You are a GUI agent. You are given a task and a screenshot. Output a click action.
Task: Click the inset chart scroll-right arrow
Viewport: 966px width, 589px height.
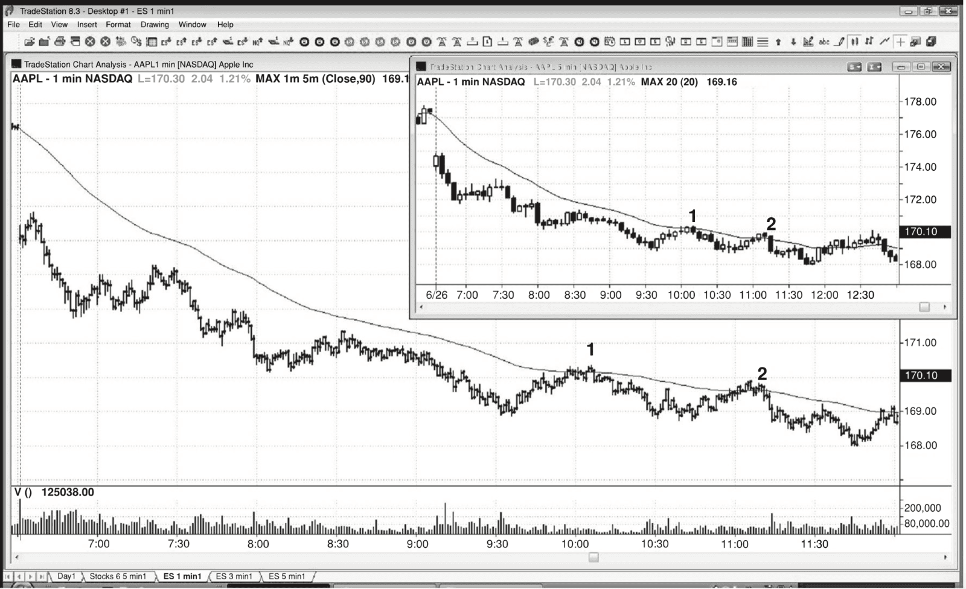pos(945,307)
